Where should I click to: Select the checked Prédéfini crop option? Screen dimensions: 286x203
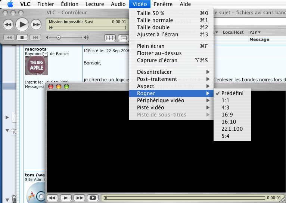pyautogui.click(x=232, y=93)
